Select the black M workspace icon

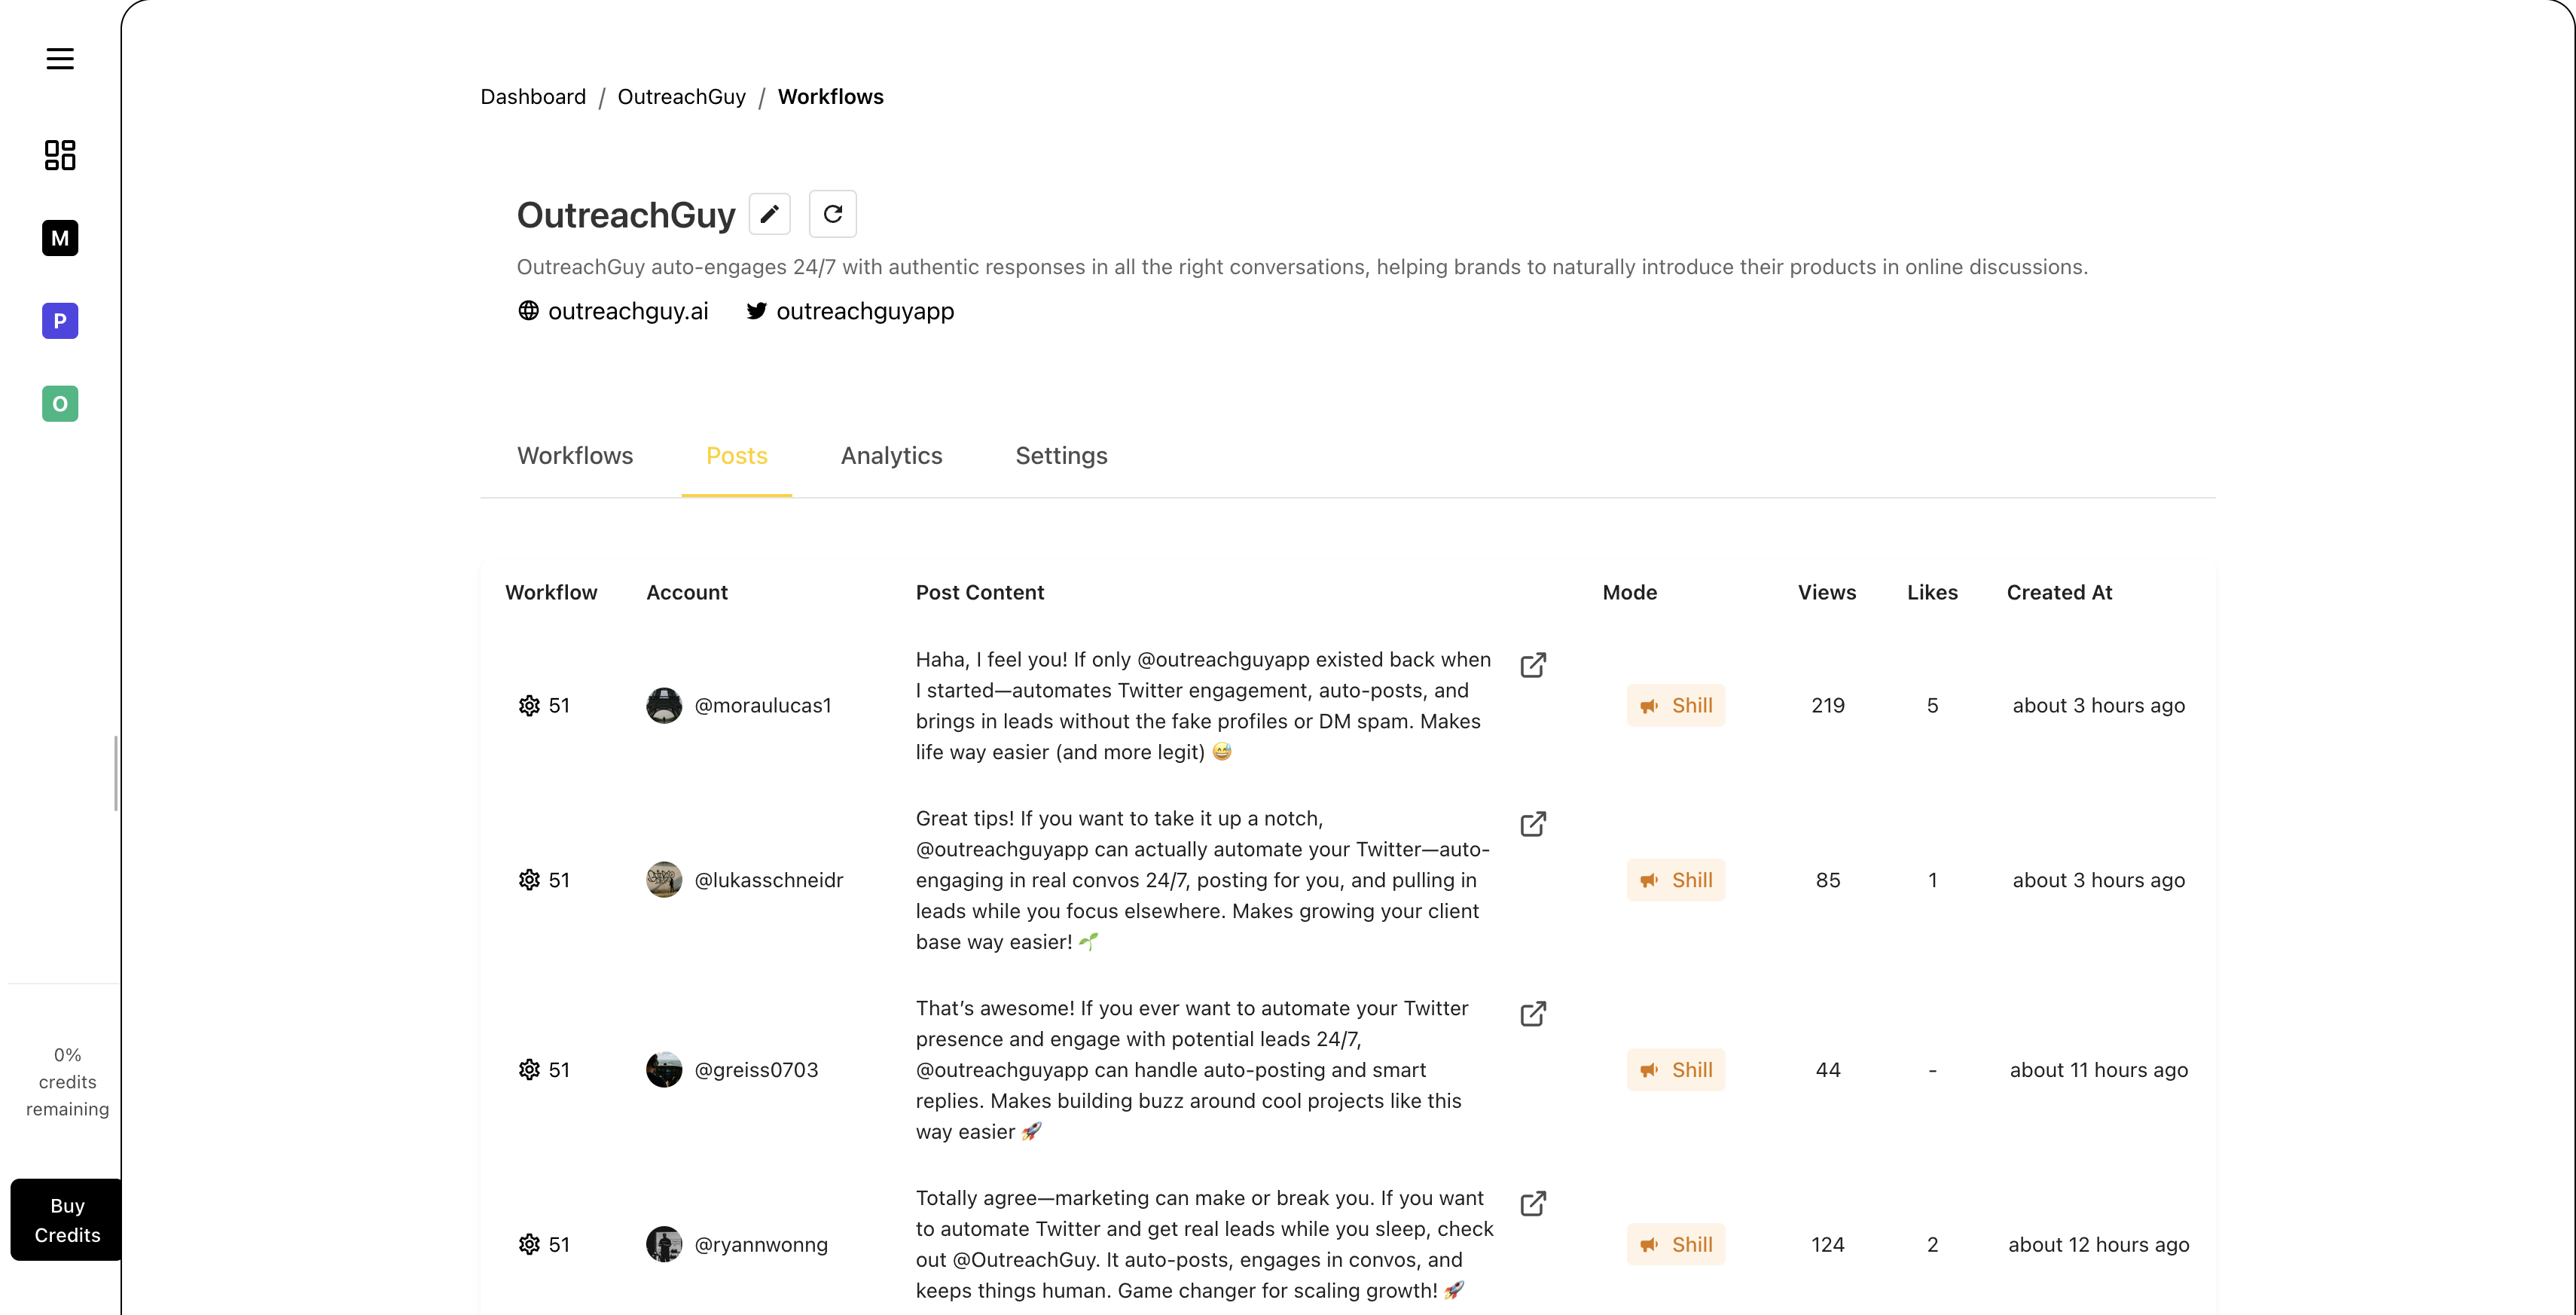[x=59, y=238]
